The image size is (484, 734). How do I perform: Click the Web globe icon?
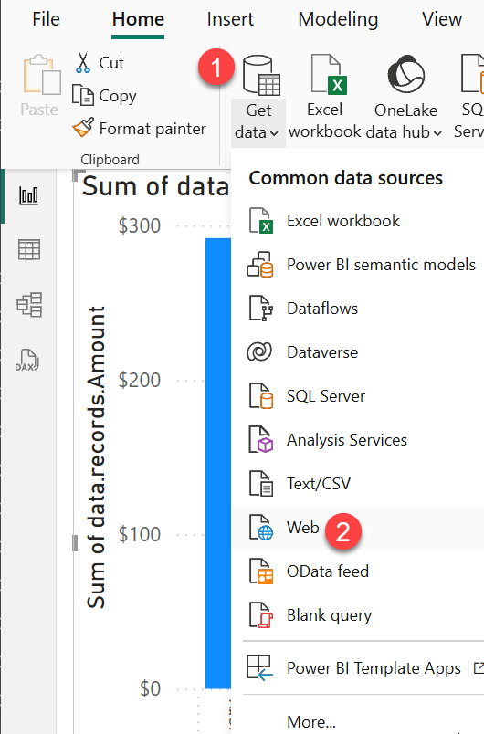click(260, 528)
